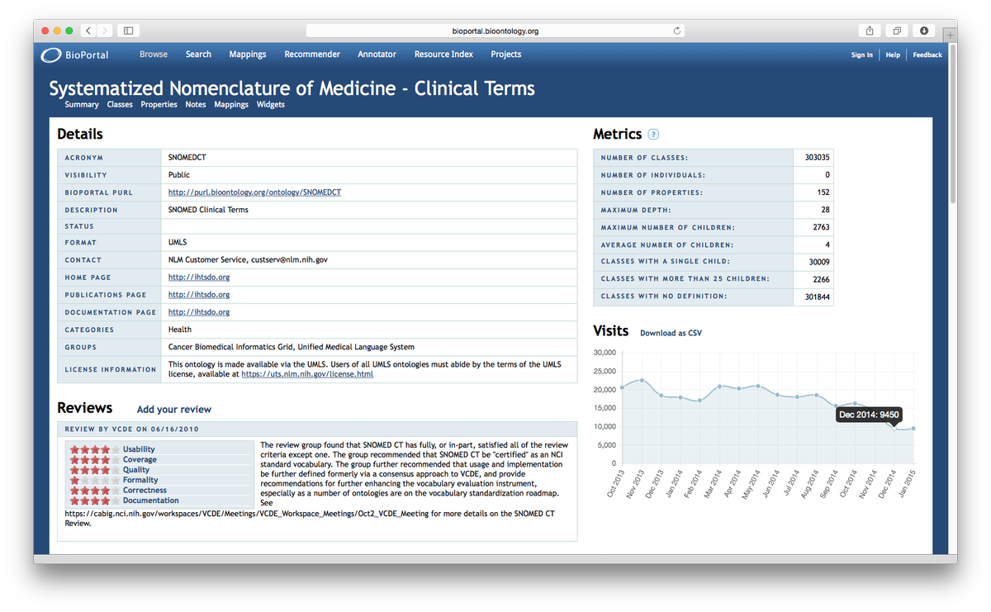Open the Safari share button
This screenshot has width=991, height=612.
pos(870,31)
